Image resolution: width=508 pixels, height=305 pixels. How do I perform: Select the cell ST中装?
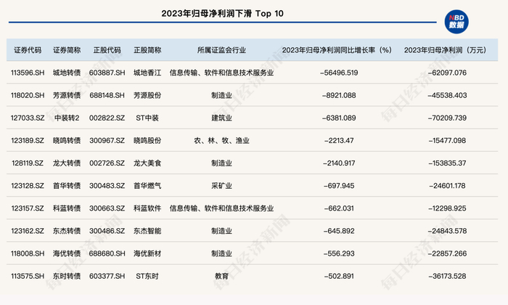(147, 118)
